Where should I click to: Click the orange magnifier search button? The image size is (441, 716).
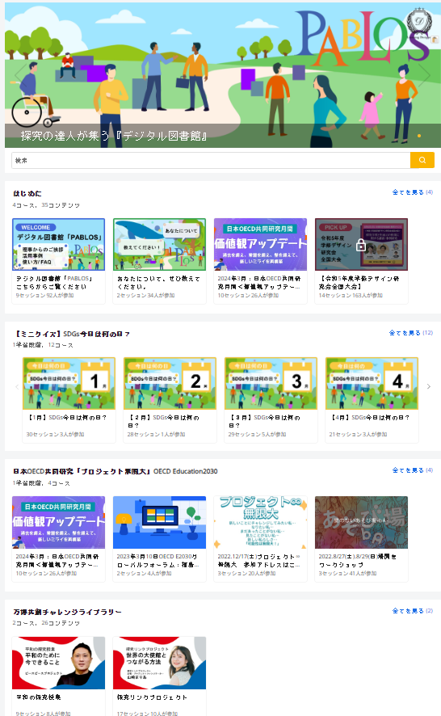[422, 160]
